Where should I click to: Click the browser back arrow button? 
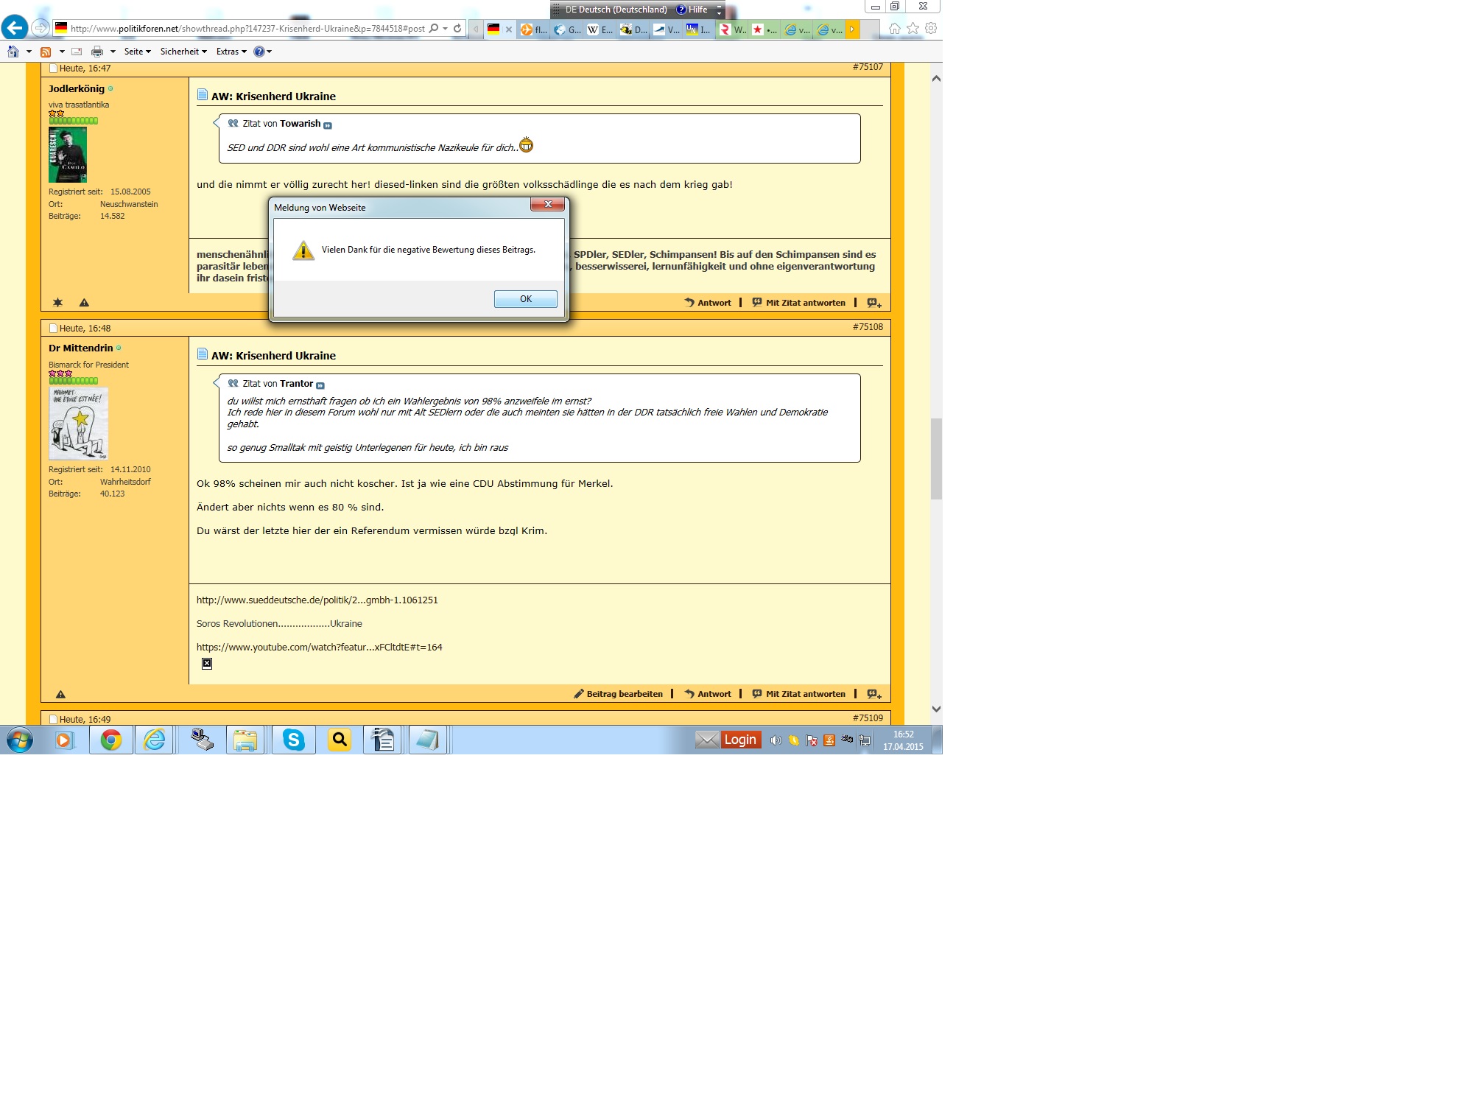coord(15,28)
